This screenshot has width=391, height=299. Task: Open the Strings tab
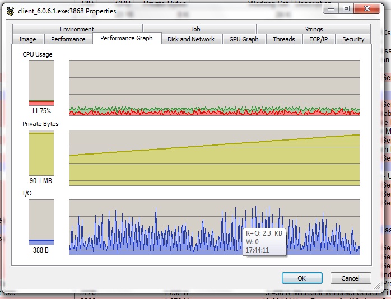pos(313,29)
